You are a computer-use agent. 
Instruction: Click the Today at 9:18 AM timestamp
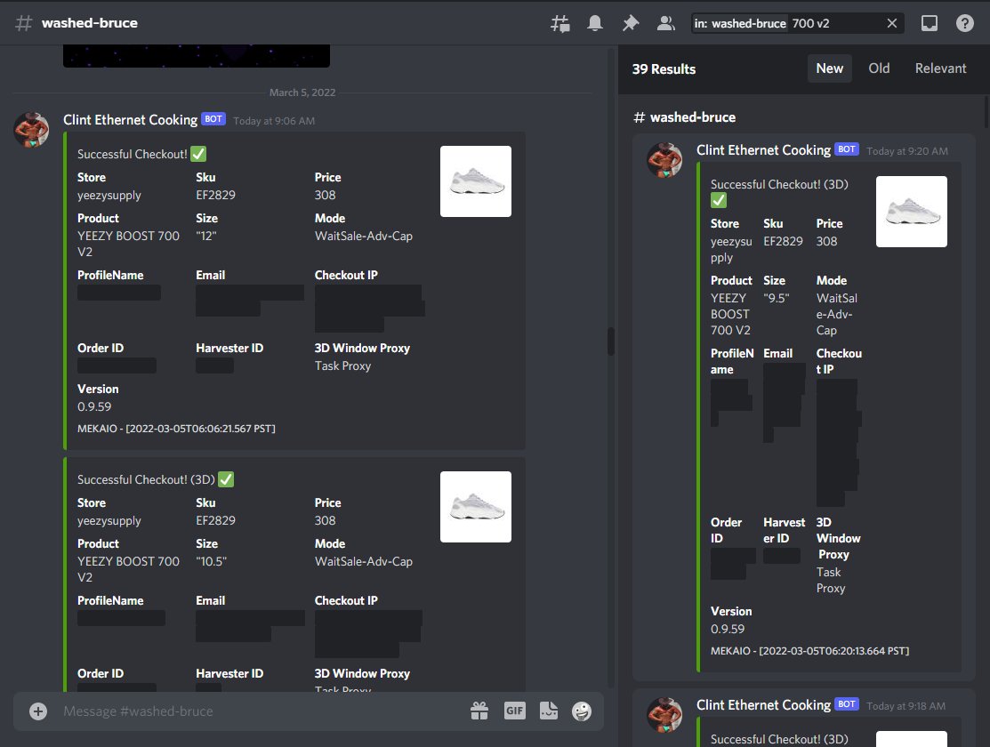pyautogui.click(x=905, y=706)
